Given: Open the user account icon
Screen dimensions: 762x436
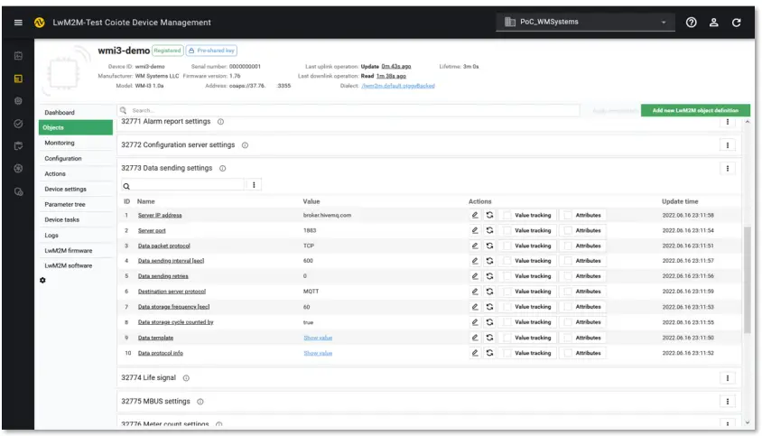Looking at the screenshot, I should [x=714, y=23].
